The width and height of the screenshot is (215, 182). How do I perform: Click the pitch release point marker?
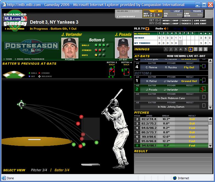click(x=21, y=104)
